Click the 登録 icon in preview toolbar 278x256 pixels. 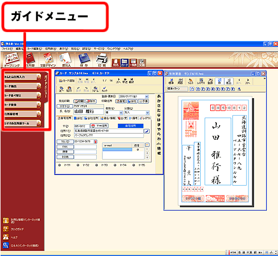[210, 81]
